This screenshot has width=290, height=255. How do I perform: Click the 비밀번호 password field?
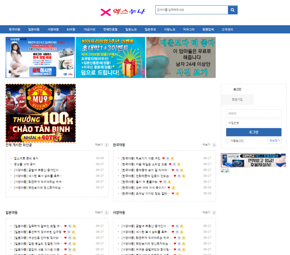pyautogui.click(x=254, y=123)
